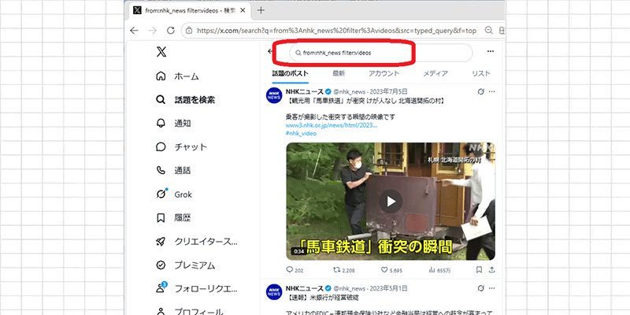This screenshot has width=630, height=315.
Task: Open プレミアム page
Action: [x=185, y=265]
